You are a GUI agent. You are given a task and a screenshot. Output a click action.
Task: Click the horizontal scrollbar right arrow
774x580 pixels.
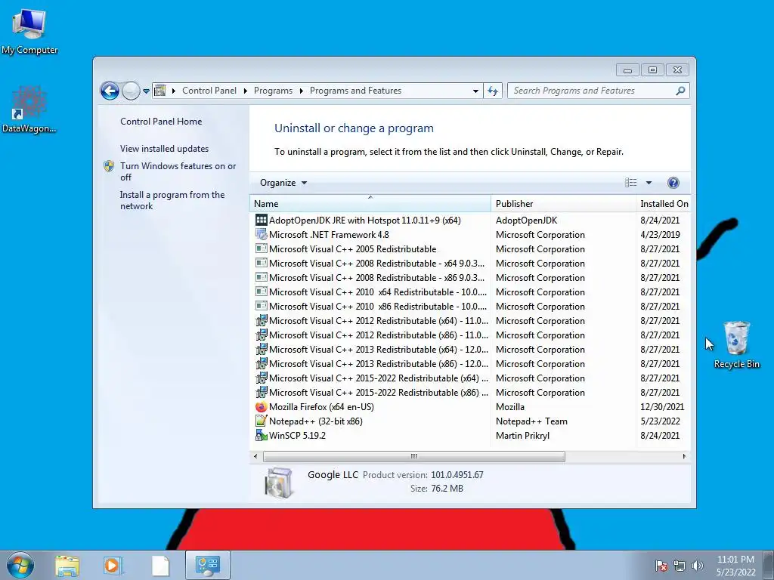pyautogui.click(x=684, y=456)
